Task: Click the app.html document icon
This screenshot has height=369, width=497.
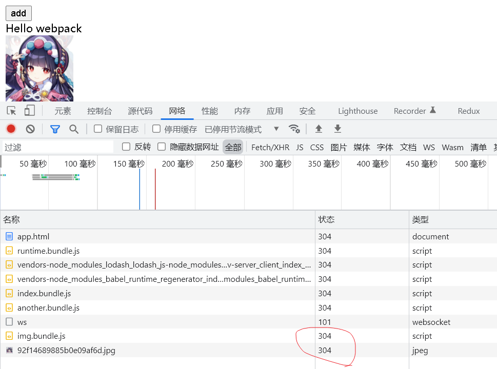Action: coord(10,236)
